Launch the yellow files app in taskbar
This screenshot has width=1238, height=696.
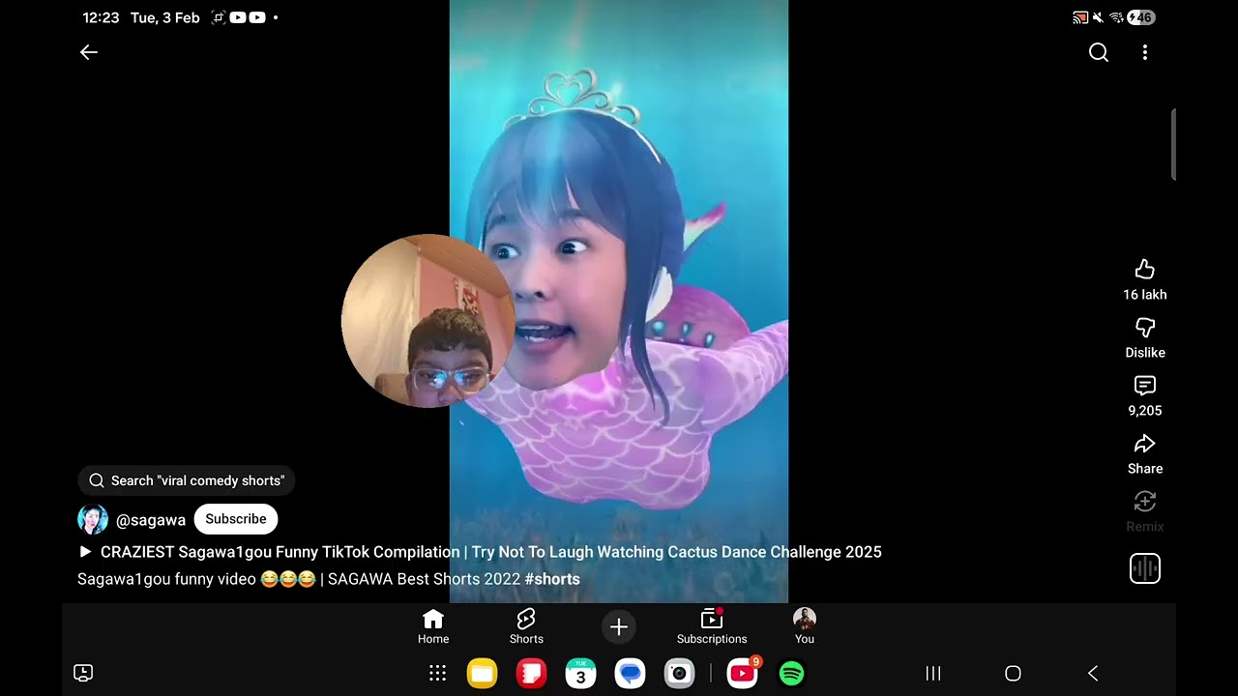(482, 673)
